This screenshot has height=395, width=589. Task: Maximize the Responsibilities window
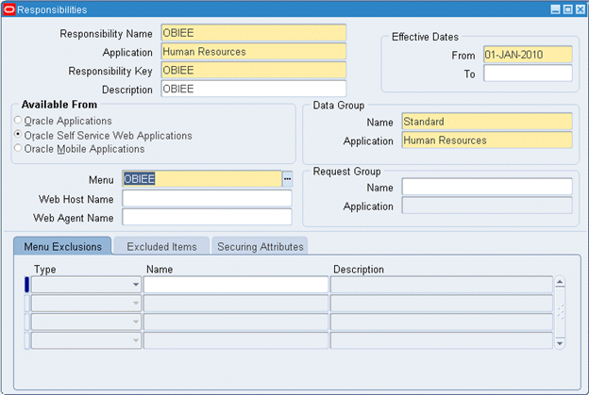click(568, 9)
